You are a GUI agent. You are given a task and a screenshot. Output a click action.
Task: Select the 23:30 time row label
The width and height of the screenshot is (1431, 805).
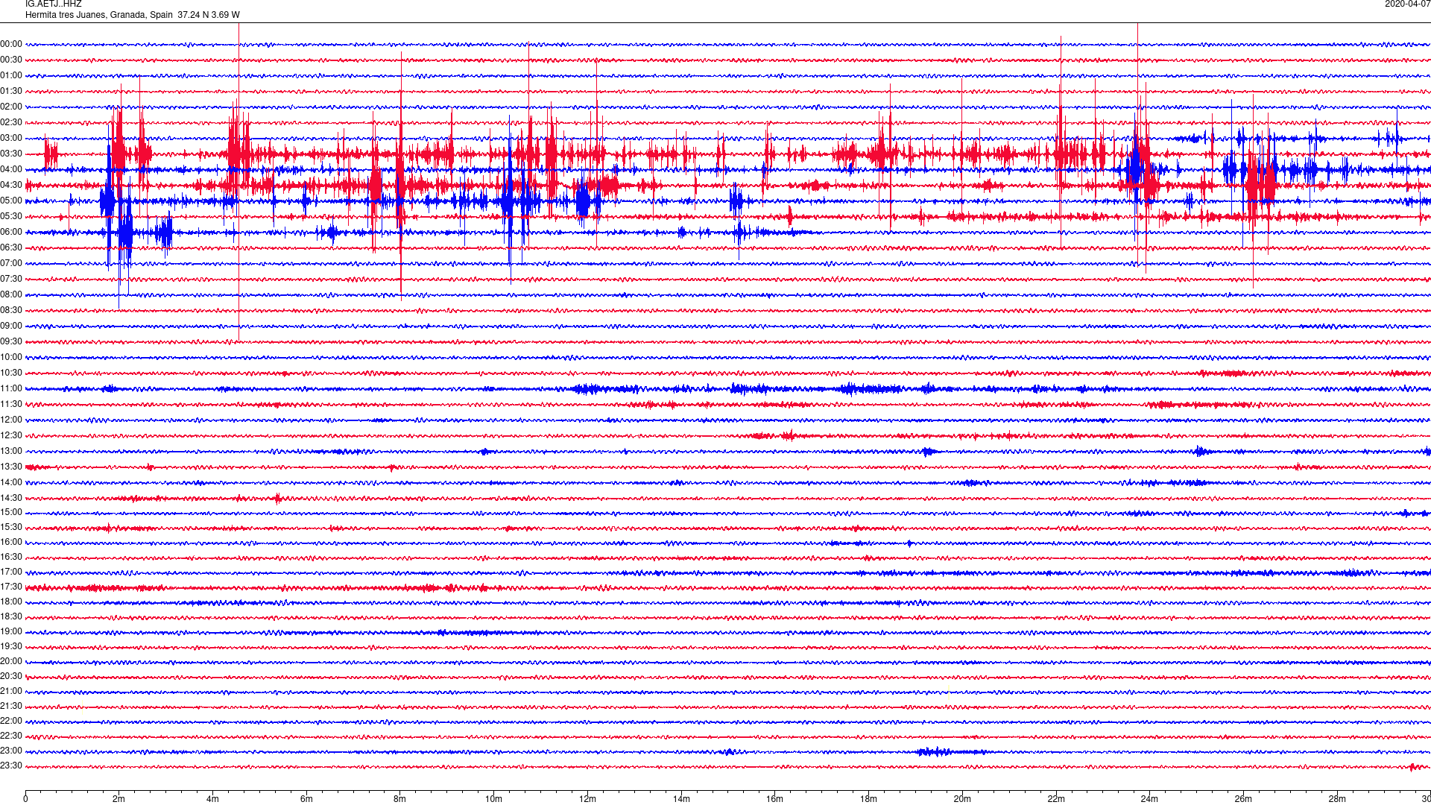point(11,765)
